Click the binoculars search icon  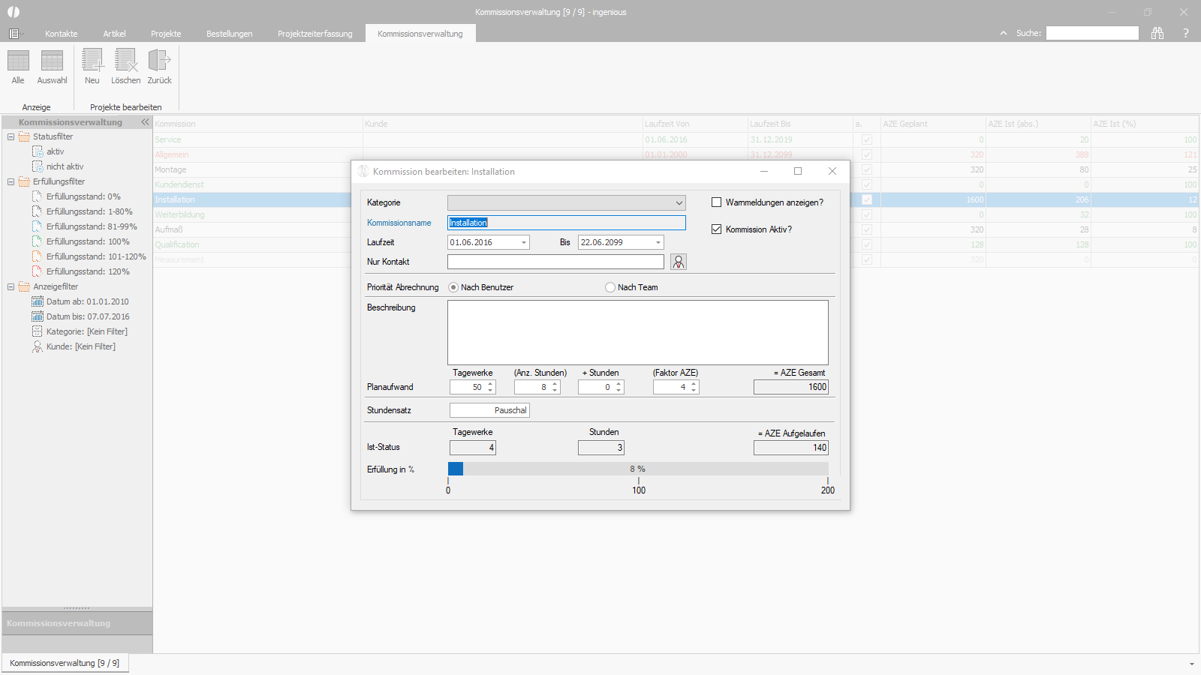point(1157,33)
